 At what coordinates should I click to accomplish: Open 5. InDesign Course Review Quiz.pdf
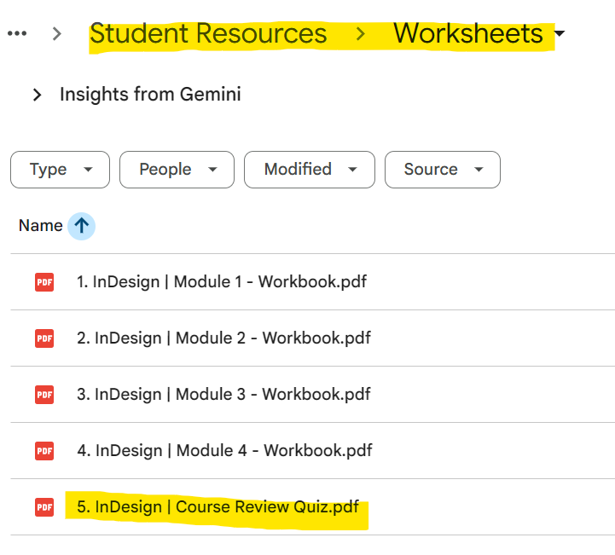coord(218,507)
